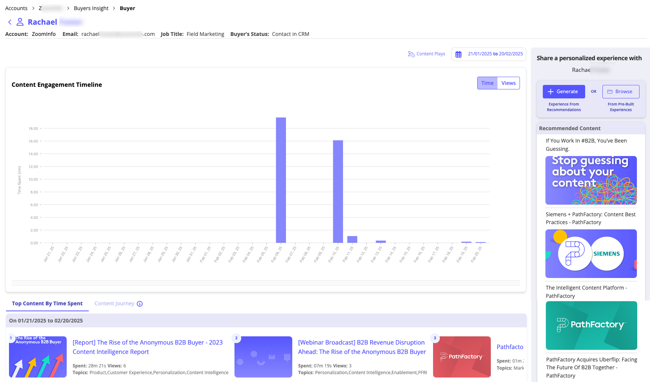Go to Accounts in breadcrumb
The height and width of the screenshot is (382, 653).
click(16, 8)
